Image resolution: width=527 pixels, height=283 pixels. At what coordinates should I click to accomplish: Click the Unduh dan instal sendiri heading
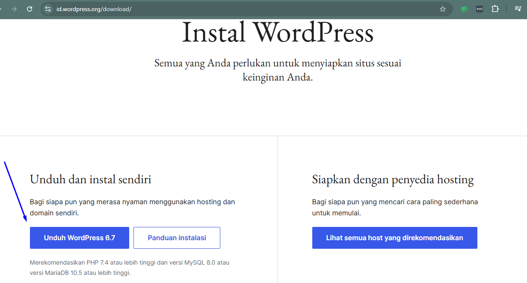tap(90, 179)
